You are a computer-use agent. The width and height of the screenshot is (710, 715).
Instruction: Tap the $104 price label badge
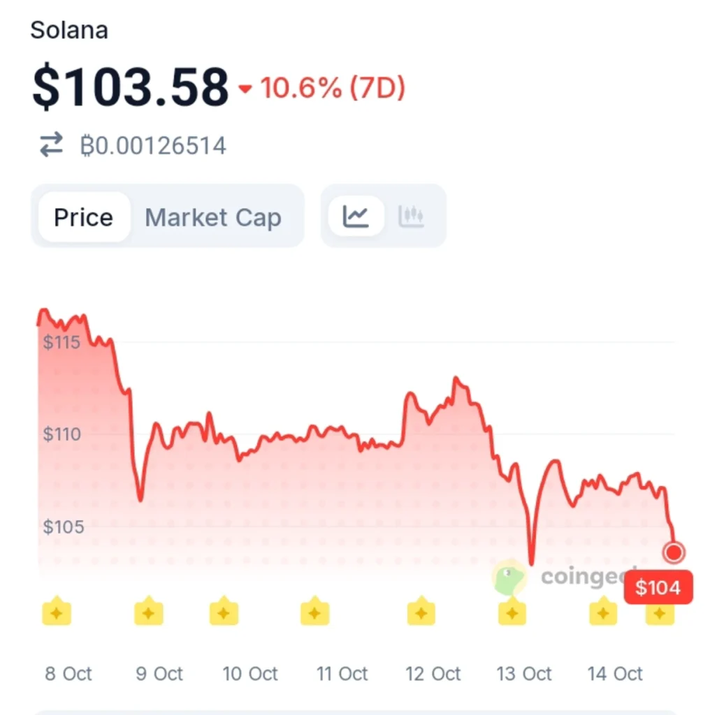tap(658, 587)
